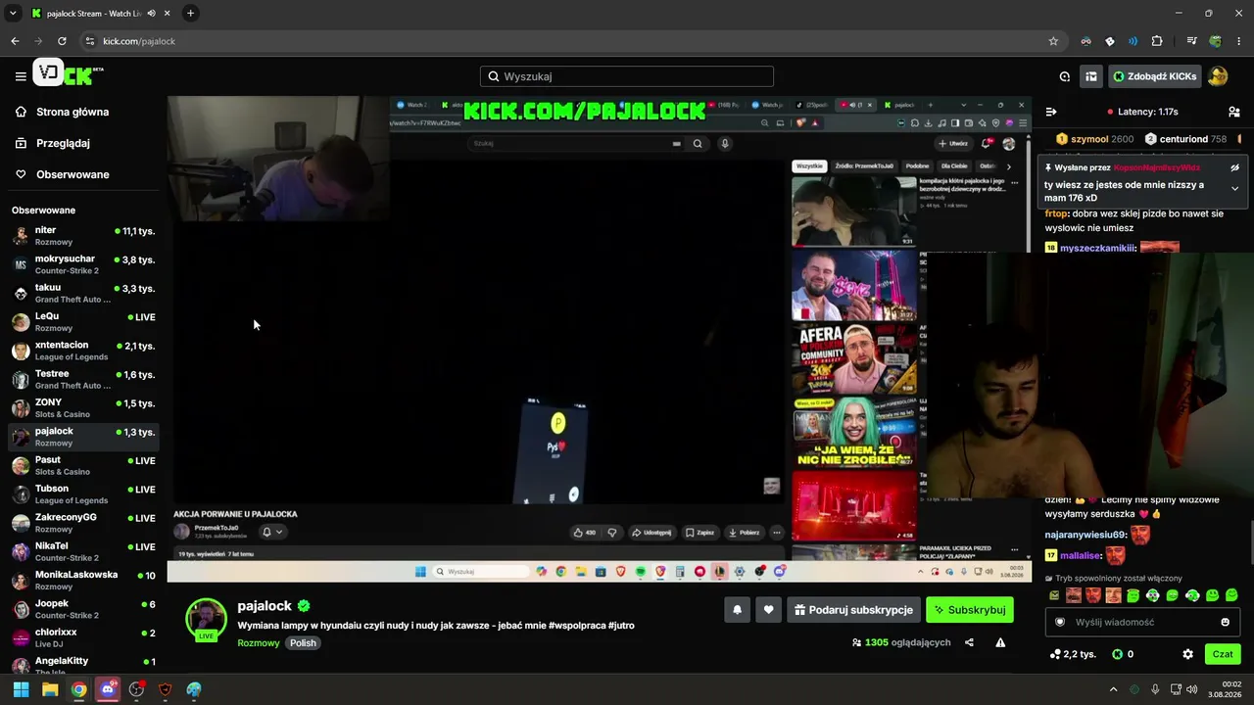The width and height of the screenshot is (1254, 705).
Task: Open chlorixxx's channel from sidebar
Action: pyautogui.click(x=83, y=637)
